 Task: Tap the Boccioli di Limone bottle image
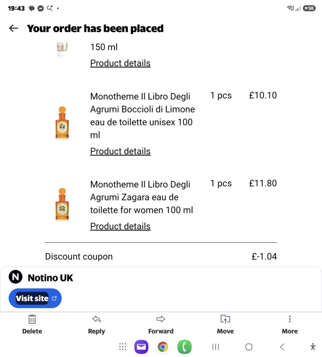[x=62, y=123]
